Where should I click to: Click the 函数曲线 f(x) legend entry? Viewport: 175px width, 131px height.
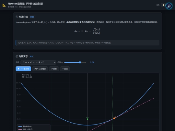click(x=25, y=126)
